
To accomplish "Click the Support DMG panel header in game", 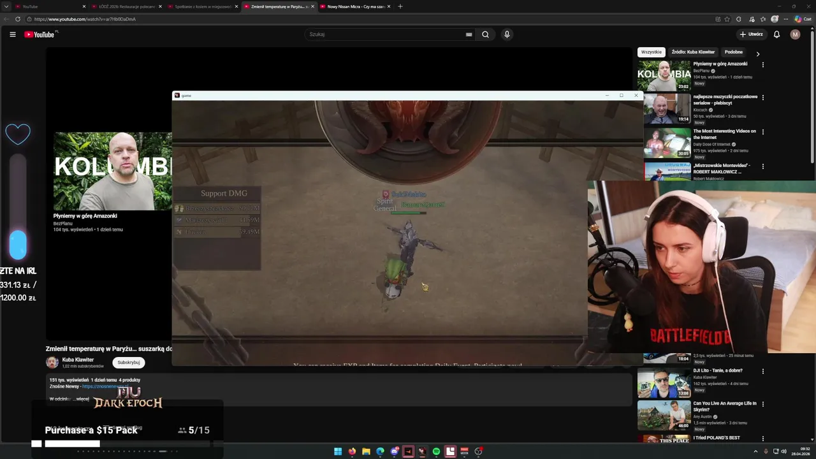I will click(224, 193).
